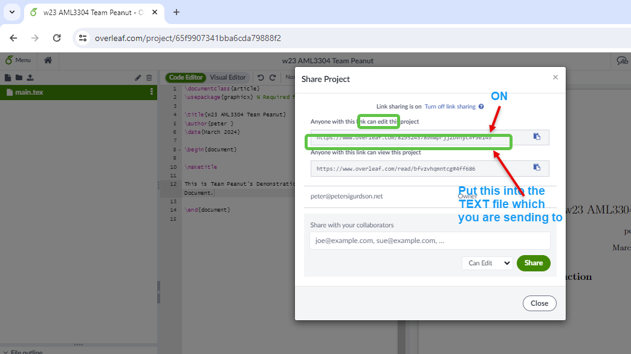Screen dimensions: 631x354
Task: Copy the edit link to clipboard
Action: (x=537, y=136)
